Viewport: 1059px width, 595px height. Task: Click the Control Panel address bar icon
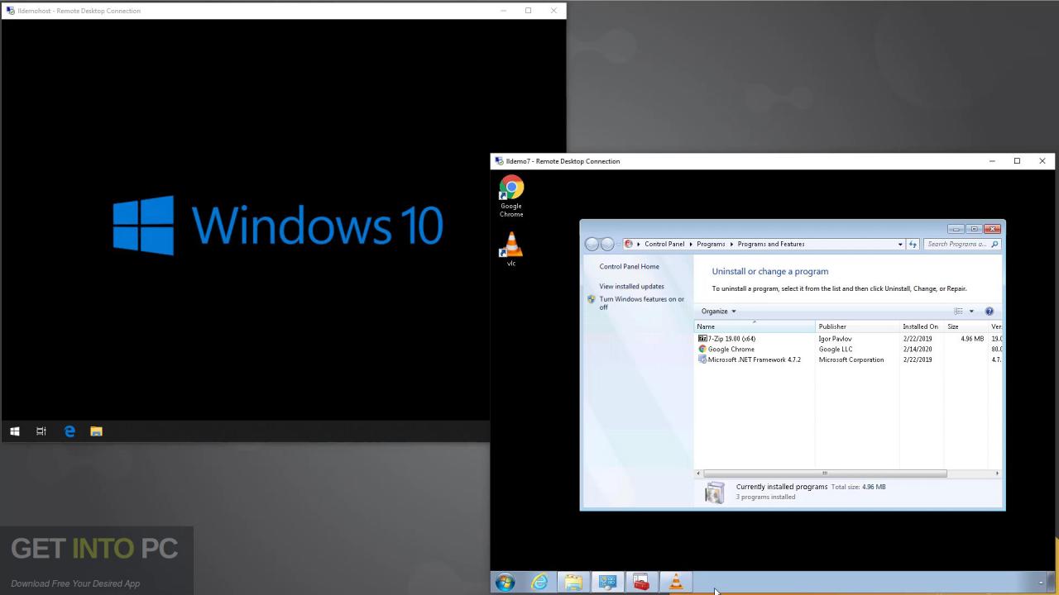[629, 244]
